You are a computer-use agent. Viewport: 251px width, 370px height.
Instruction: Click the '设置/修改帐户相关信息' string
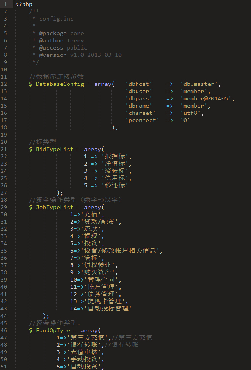(x=120, y=251)
